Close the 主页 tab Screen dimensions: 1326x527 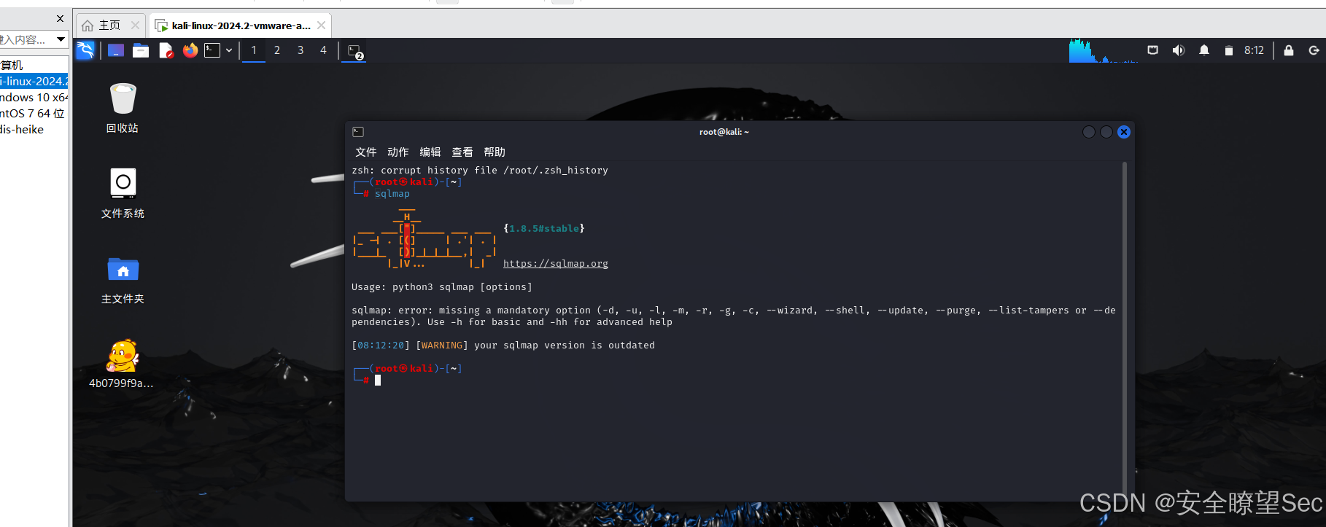(x=135, y=26)
